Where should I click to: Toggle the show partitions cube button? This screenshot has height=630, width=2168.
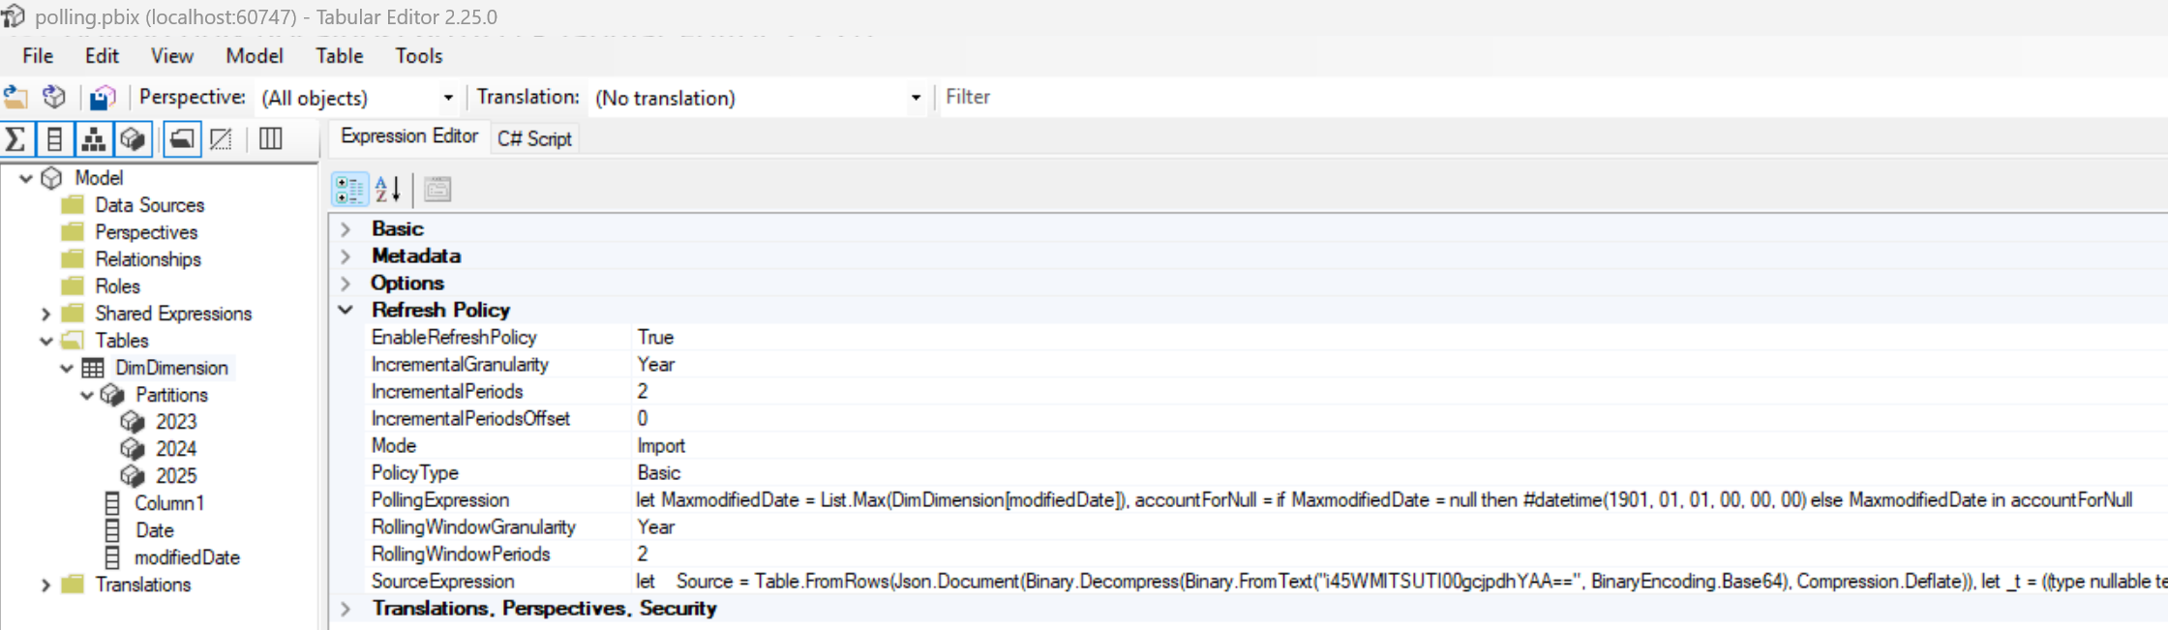point(133,139)
